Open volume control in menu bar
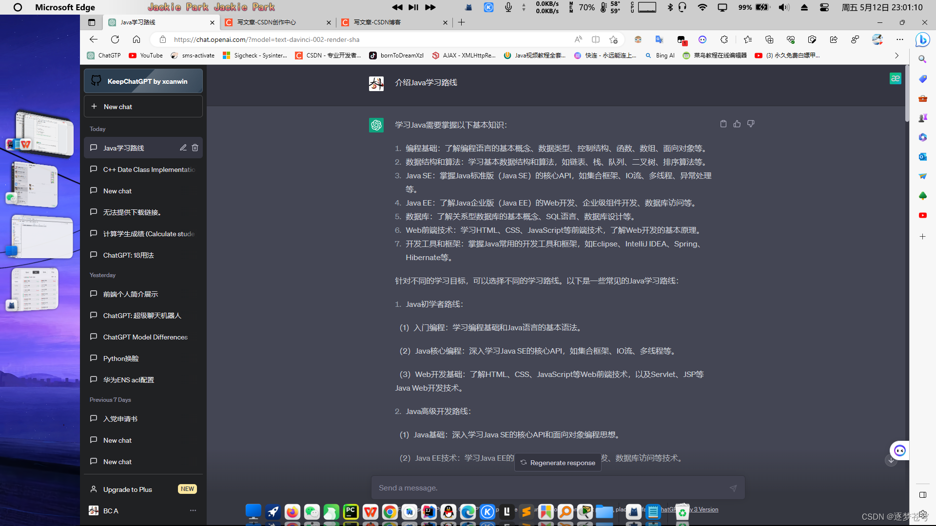The width and height of the screenshot is (936, 526). [783, 7]
